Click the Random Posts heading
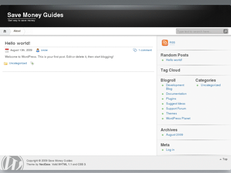Viewport: 231px width, 173px height. tap(174, 55)
